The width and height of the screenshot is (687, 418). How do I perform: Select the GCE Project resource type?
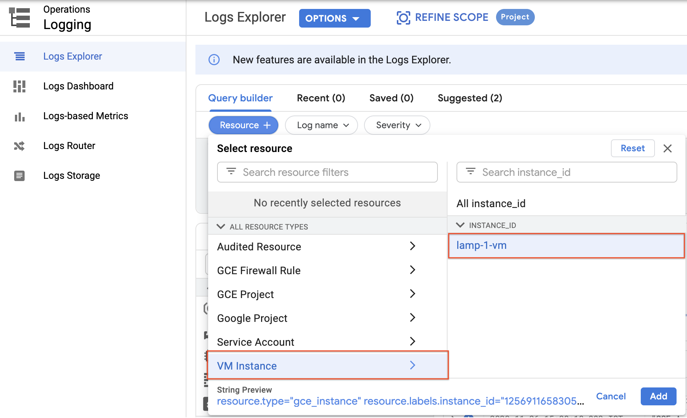point(327,294)
